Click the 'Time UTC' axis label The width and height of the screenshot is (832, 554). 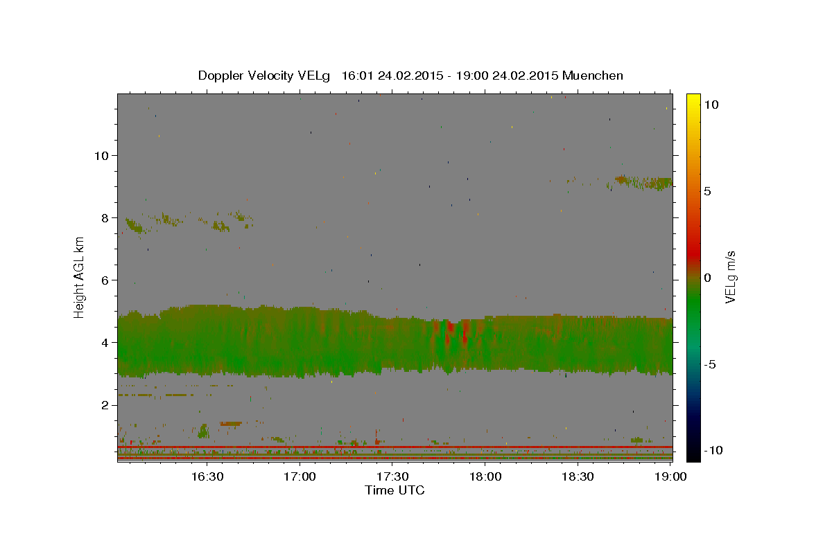[395, 490]
